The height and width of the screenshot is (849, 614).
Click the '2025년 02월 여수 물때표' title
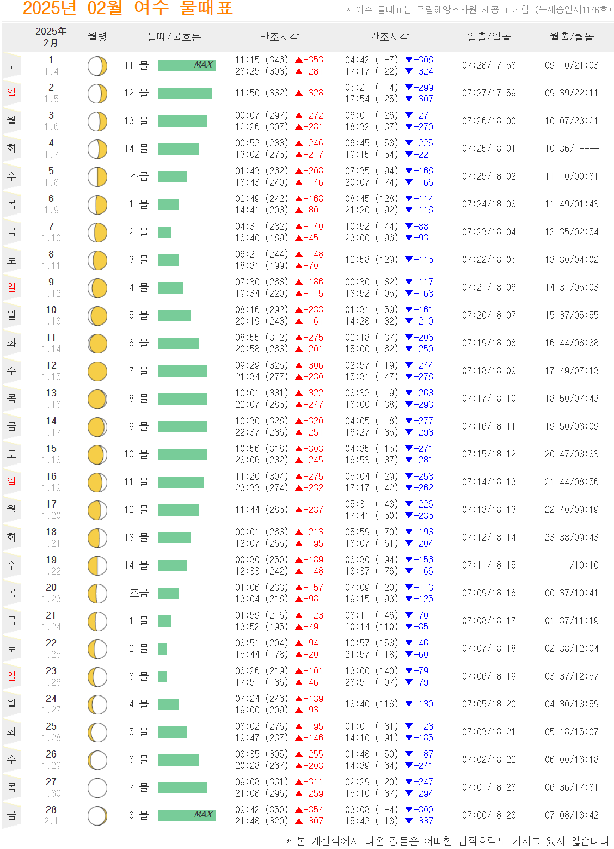click(128, 8)
